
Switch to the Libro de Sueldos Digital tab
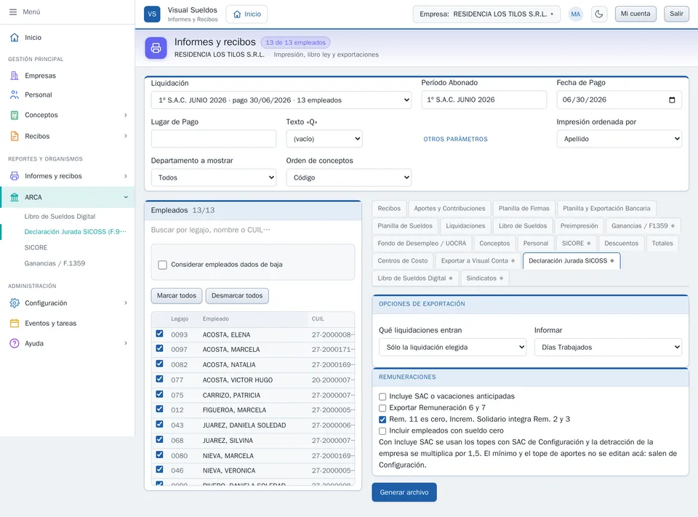click(415, 278)
